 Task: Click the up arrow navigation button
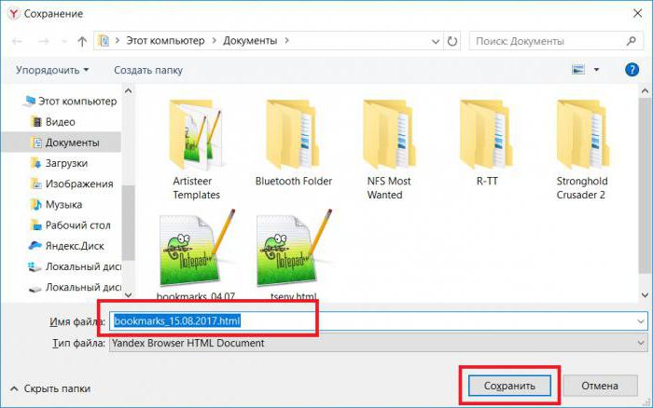[x=82, y=42]
